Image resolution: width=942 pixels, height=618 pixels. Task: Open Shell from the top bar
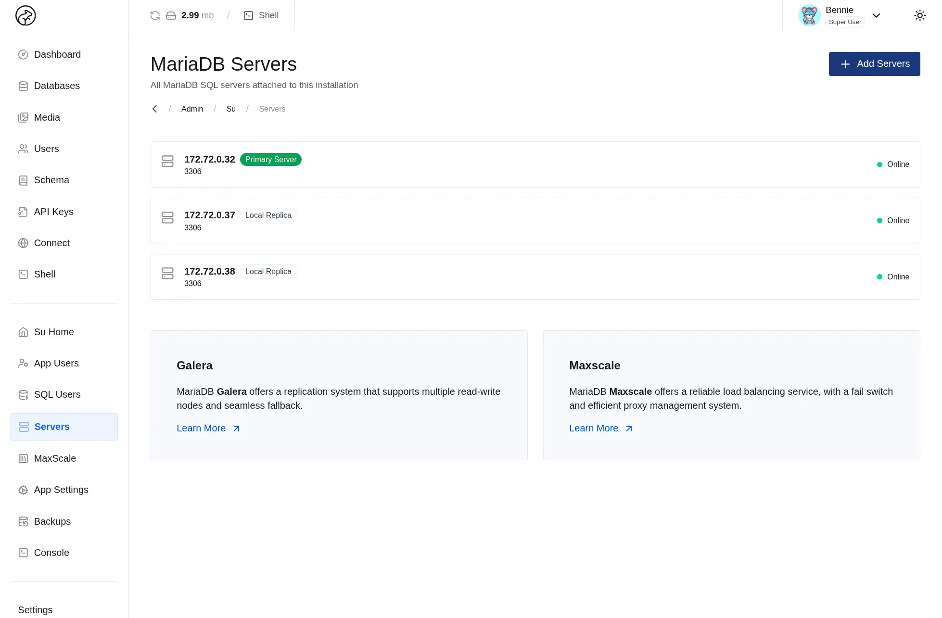tap(261, 15)
